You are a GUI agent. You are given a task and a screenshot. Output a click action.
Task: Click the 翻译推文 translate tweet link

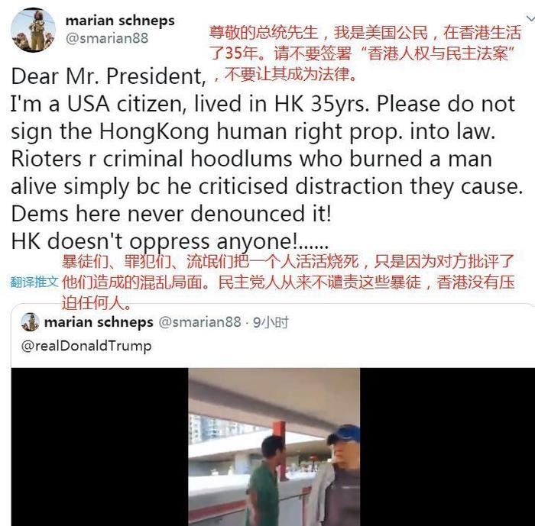pos(34,282)
